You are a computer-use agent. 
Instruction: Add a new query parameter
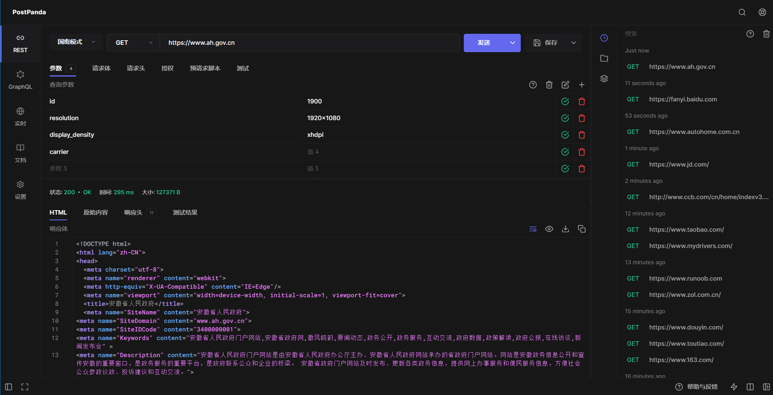tap(582, 85)
